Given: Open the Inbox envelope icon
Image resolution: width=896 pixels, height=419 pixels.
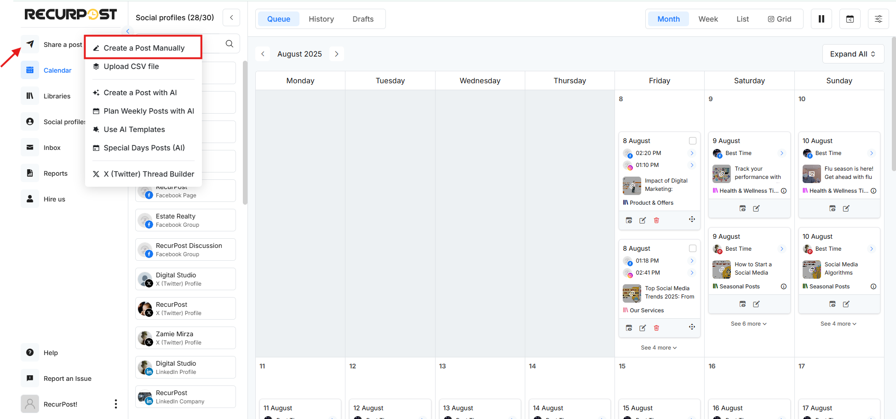Looking at the screenshot, I should coord(30,147).
